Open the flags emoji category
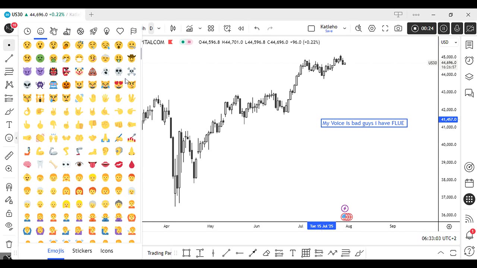This screenshot has height=268, width=477. (133, 31)
